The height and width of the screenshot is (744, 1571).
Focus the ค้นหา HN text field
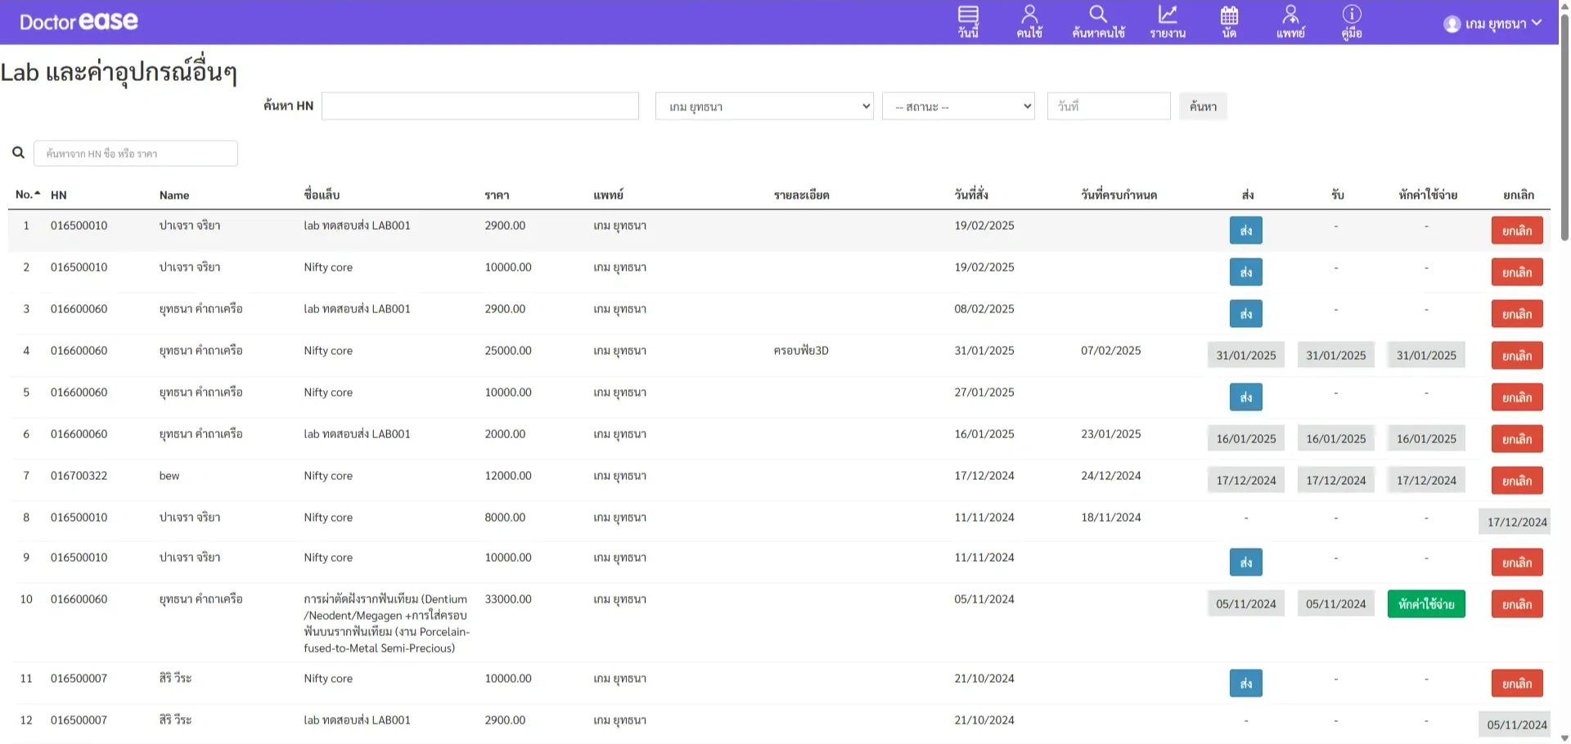pos(479,106)
